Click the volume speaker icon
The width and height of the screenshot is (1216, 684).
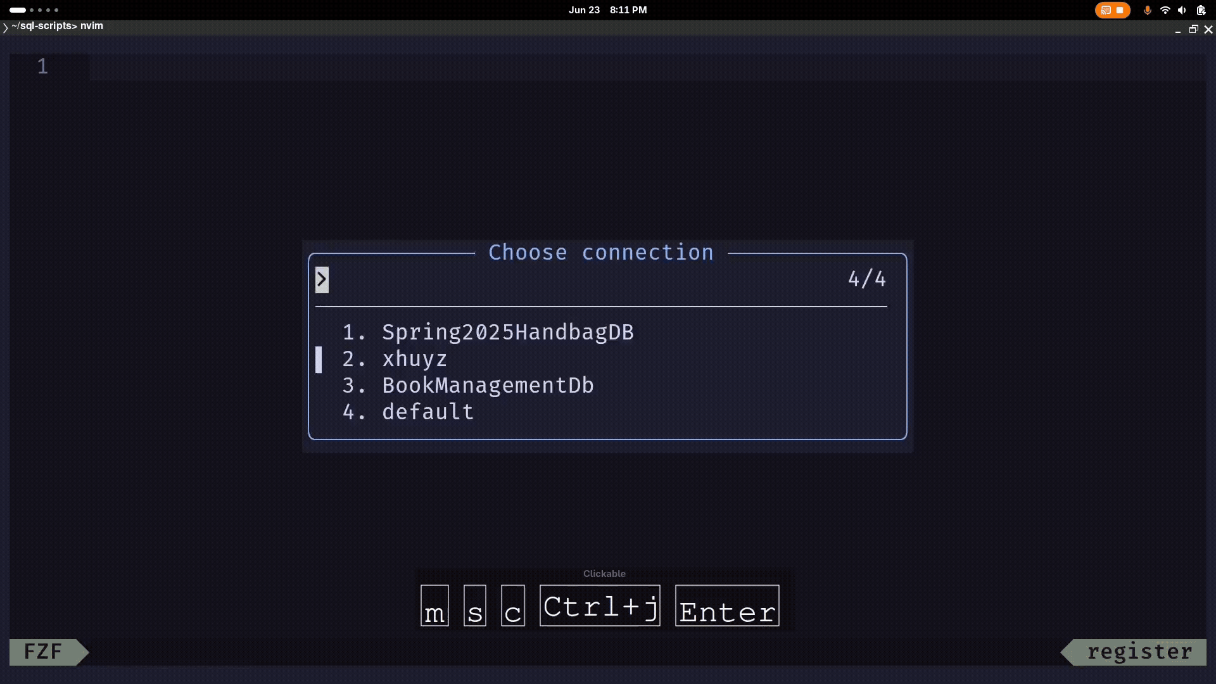[1182, 10]
